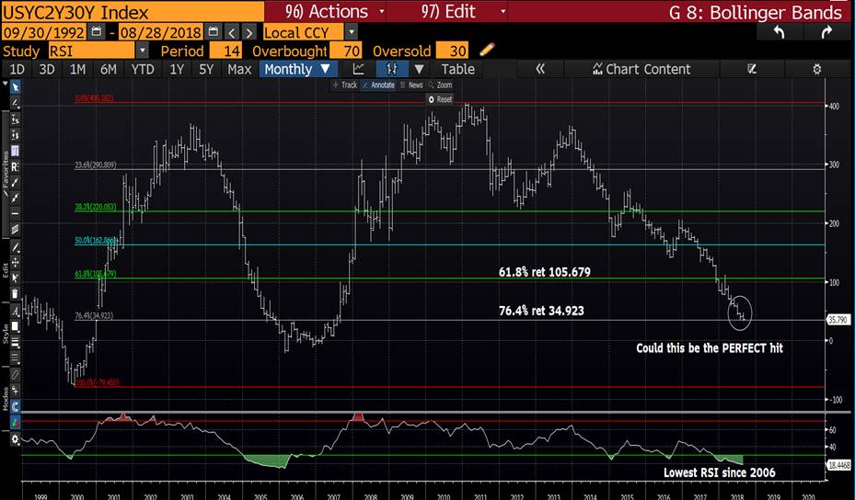The height and width of the screenshot is (500, 855).
Task: Enable Track mode on chart
Action: pyautogui.click(x=344, y=85)
